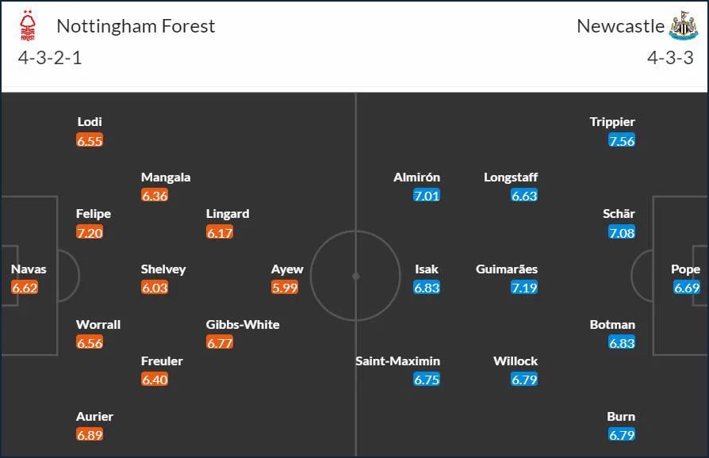Select Felipe's 7.20 rating badge
Screen dimensions: 709x458
point(90,233)
